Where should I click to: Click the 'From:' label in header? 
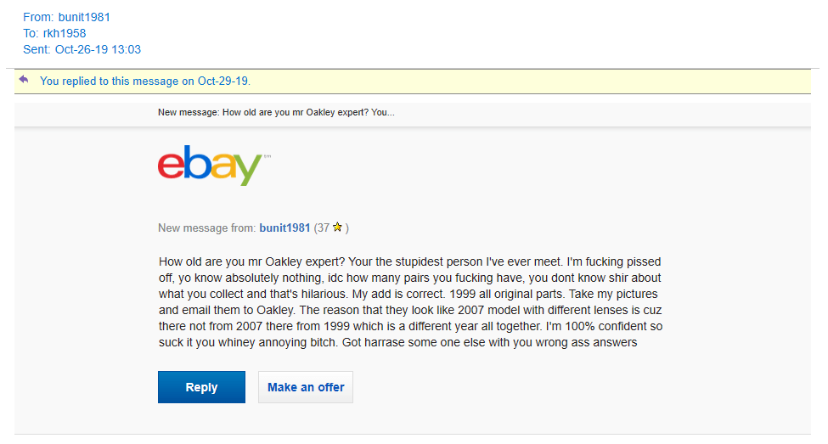[x=38, y=17]
